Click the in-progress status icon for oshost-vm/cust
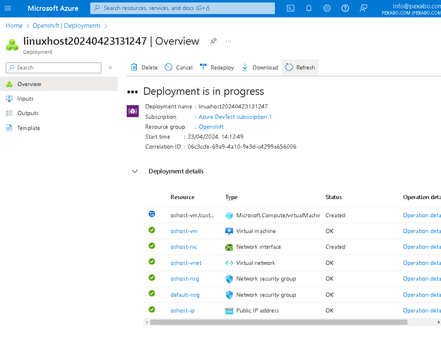The height and width of the screenshot is (346, 441). coord(152,214)
